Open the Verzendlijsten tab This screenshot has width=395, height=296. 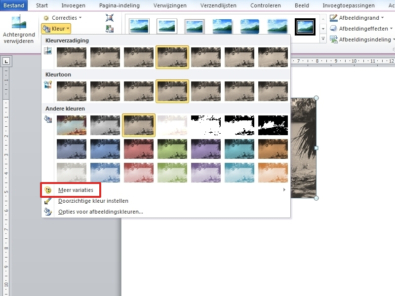tap(218, 5)
